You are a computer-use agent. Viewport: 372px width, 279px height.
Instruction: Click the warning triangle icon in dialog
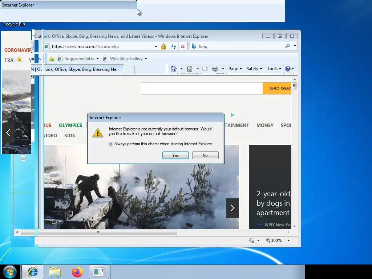pos(98,133)
